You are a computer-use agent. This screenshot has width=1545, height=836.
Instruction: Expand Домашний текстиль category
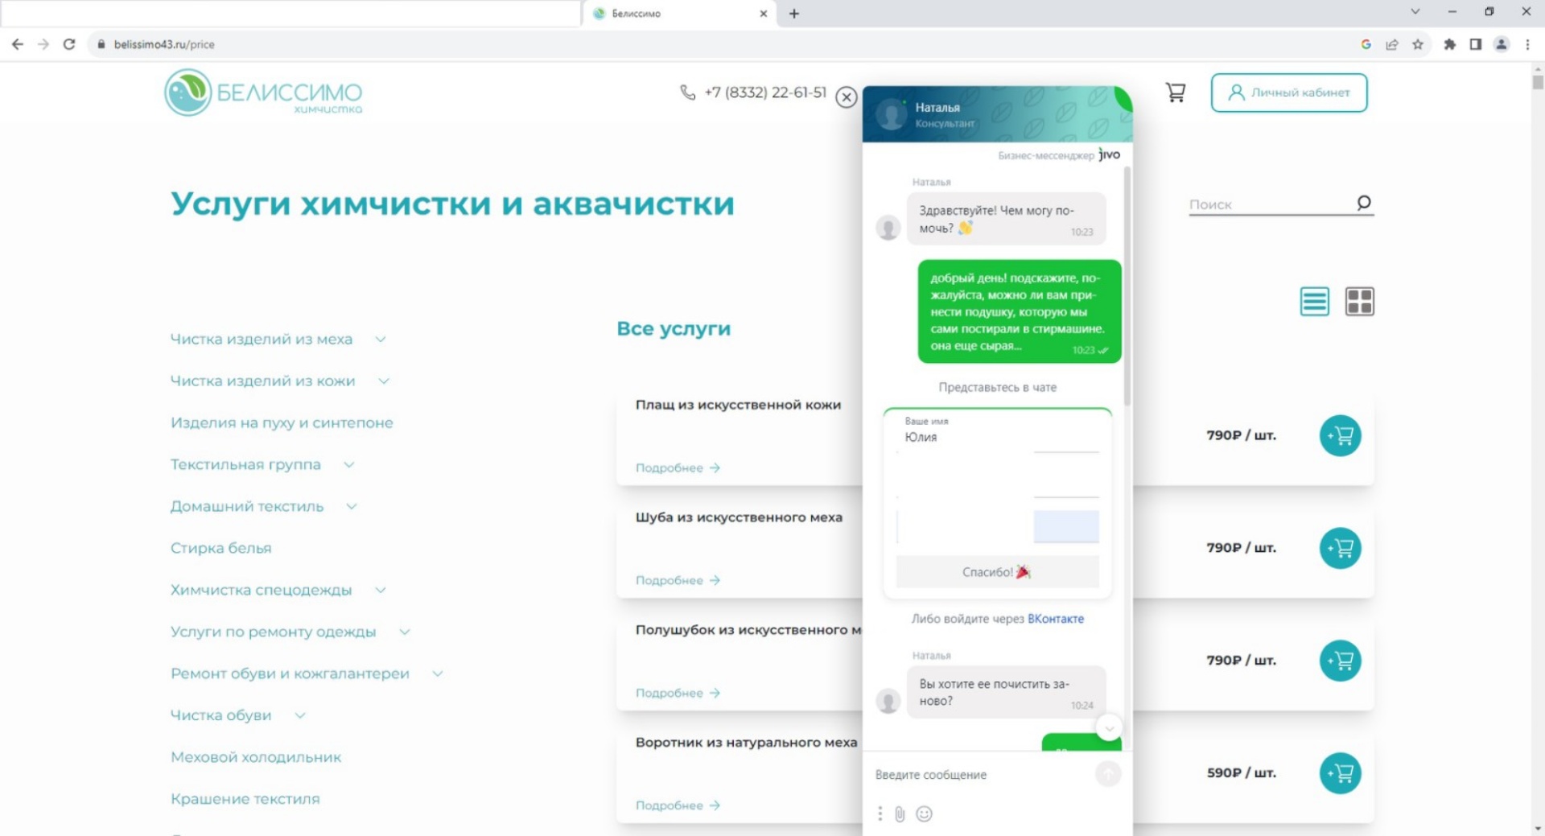(x=352, y=507)
